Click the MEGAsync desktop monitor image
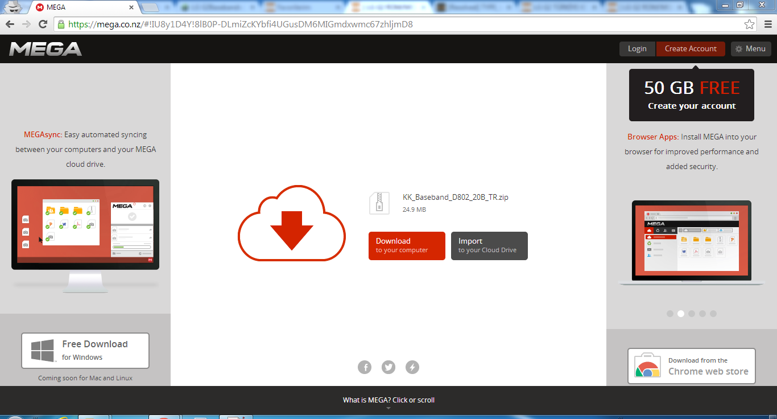Image resolution: width=777 pixels, height=419 pixels. (85, 236)
